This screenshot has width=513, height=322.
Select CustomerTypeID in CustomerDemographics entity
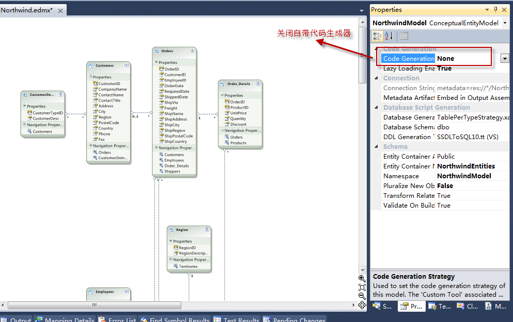pos(48,113)
